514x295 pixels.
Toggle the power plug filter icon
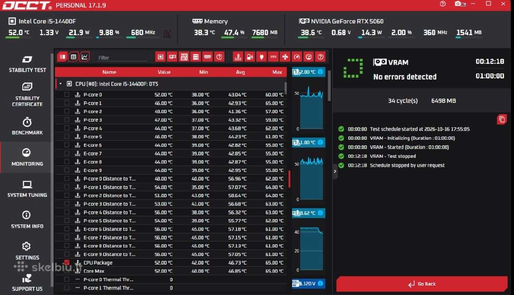tap(261, 57)
